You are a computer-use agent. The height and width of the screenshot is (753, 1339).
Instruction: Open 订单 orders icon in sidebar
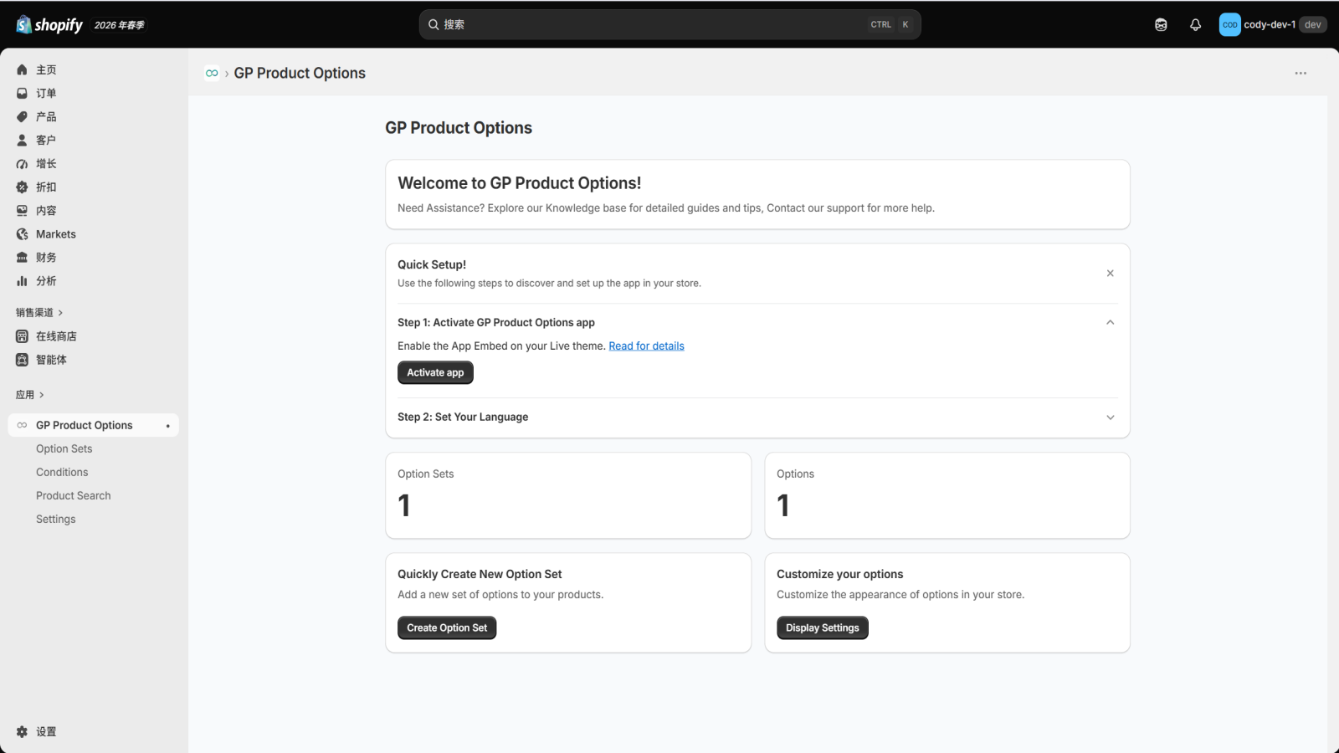23,94
